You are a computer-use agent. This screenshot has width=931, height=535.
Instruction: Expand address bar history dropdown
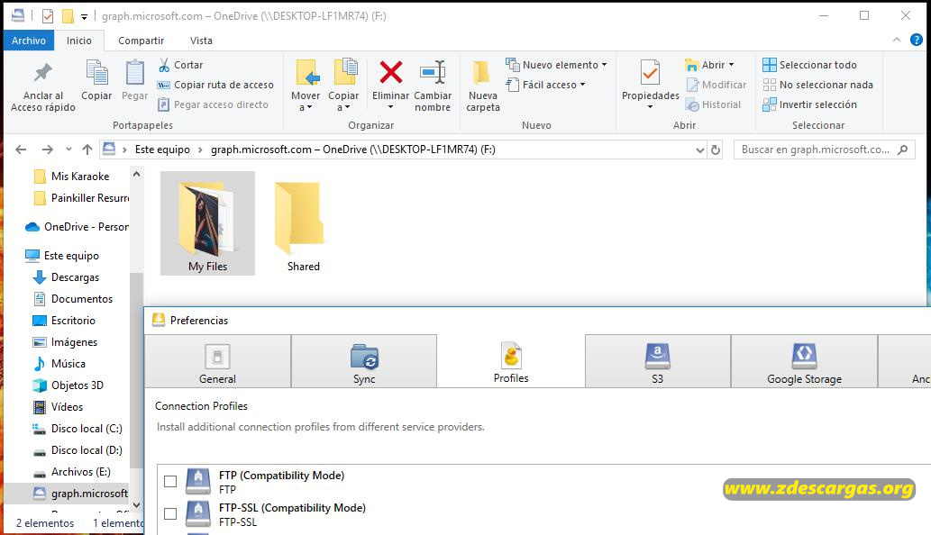(700, 150)
